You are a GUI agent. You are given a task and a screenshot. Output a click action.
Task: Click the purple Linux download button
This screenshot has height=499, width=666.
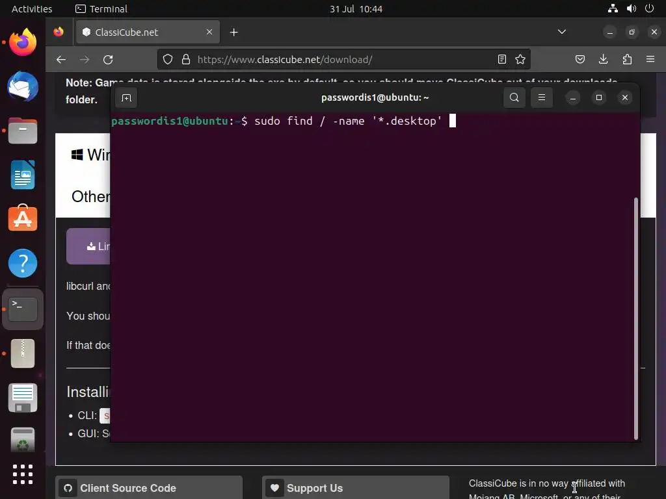pyautogui.click(x=88, y=246)
